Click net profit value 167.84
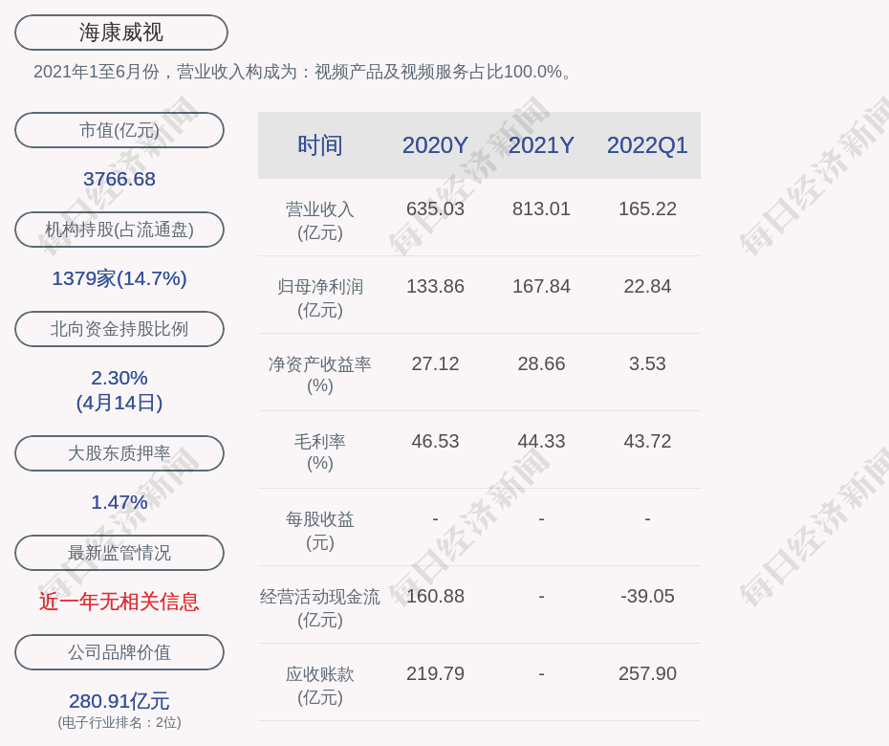889x746 pixels. click(x=541, y=287)
